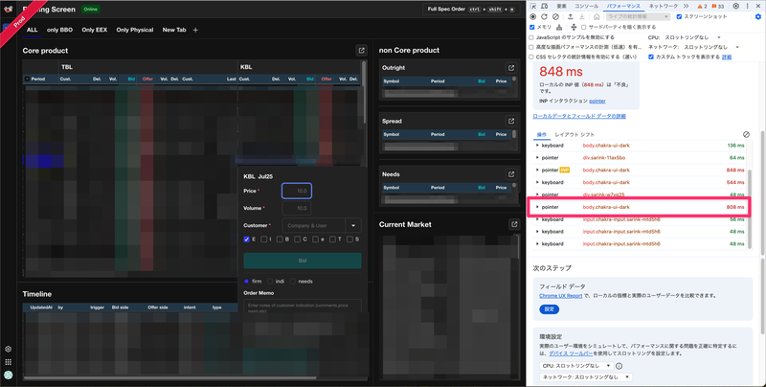Toggle the スクリーンショット checkbox

click(679, 17)
